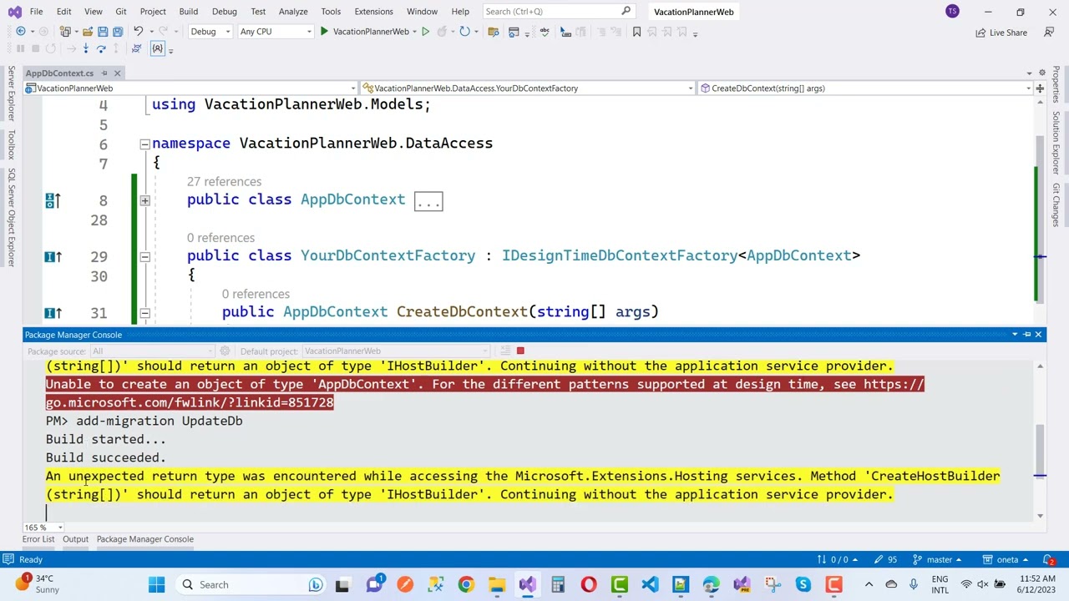Click the Step Into arrow icon
1069x601 pixels.
[85, 48]
